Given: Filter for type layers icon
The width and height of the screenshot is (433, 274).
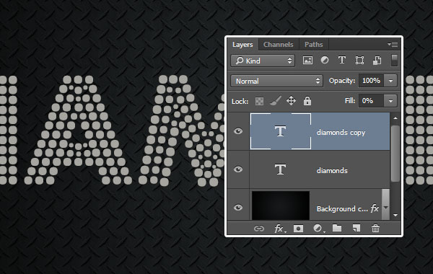Looking at the screenshot, I should (x=342, y=60).
